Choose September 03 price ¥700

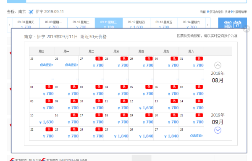coord(98,94)
